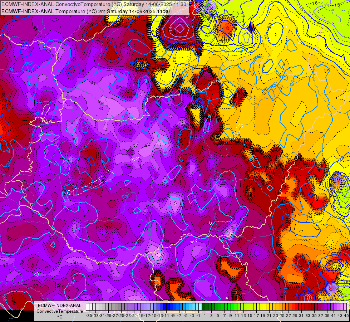Click the legend's 'ConvectiveTemperature' caption

pos(60,311)
